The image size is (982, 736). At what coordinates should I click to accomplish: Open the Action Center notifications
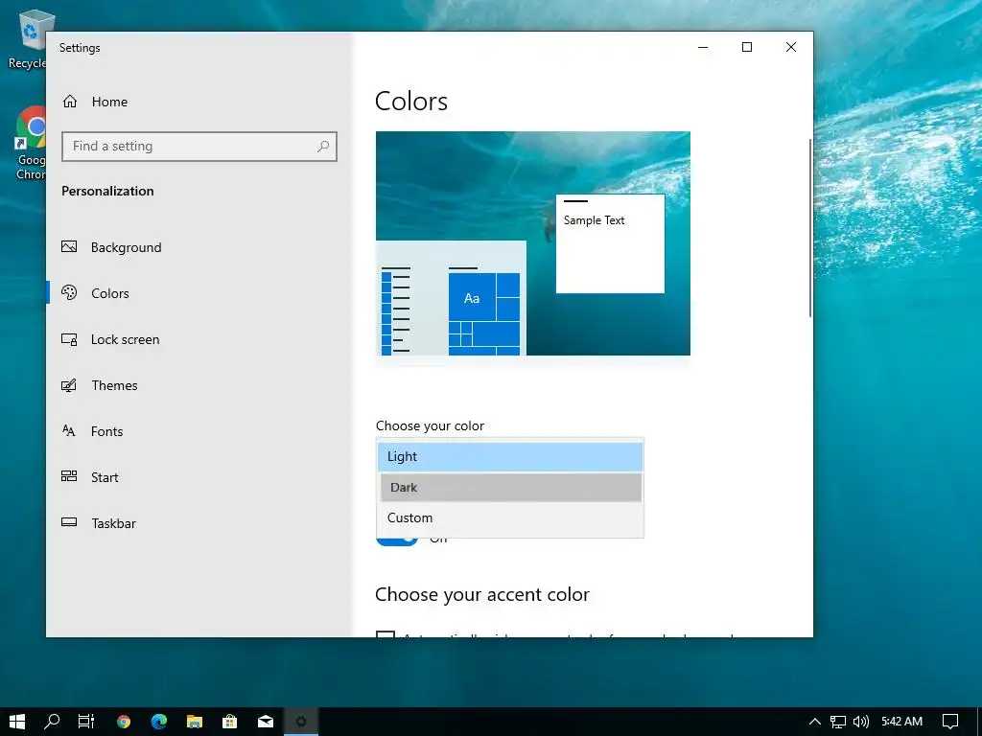(x=950, y=722)
